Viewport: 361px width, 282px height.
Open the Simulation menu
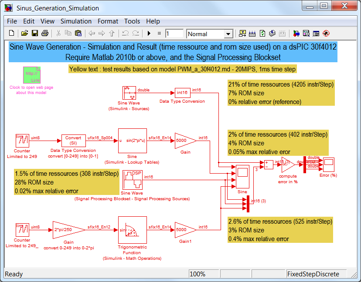pyautogui.click(x=76, y=21)
